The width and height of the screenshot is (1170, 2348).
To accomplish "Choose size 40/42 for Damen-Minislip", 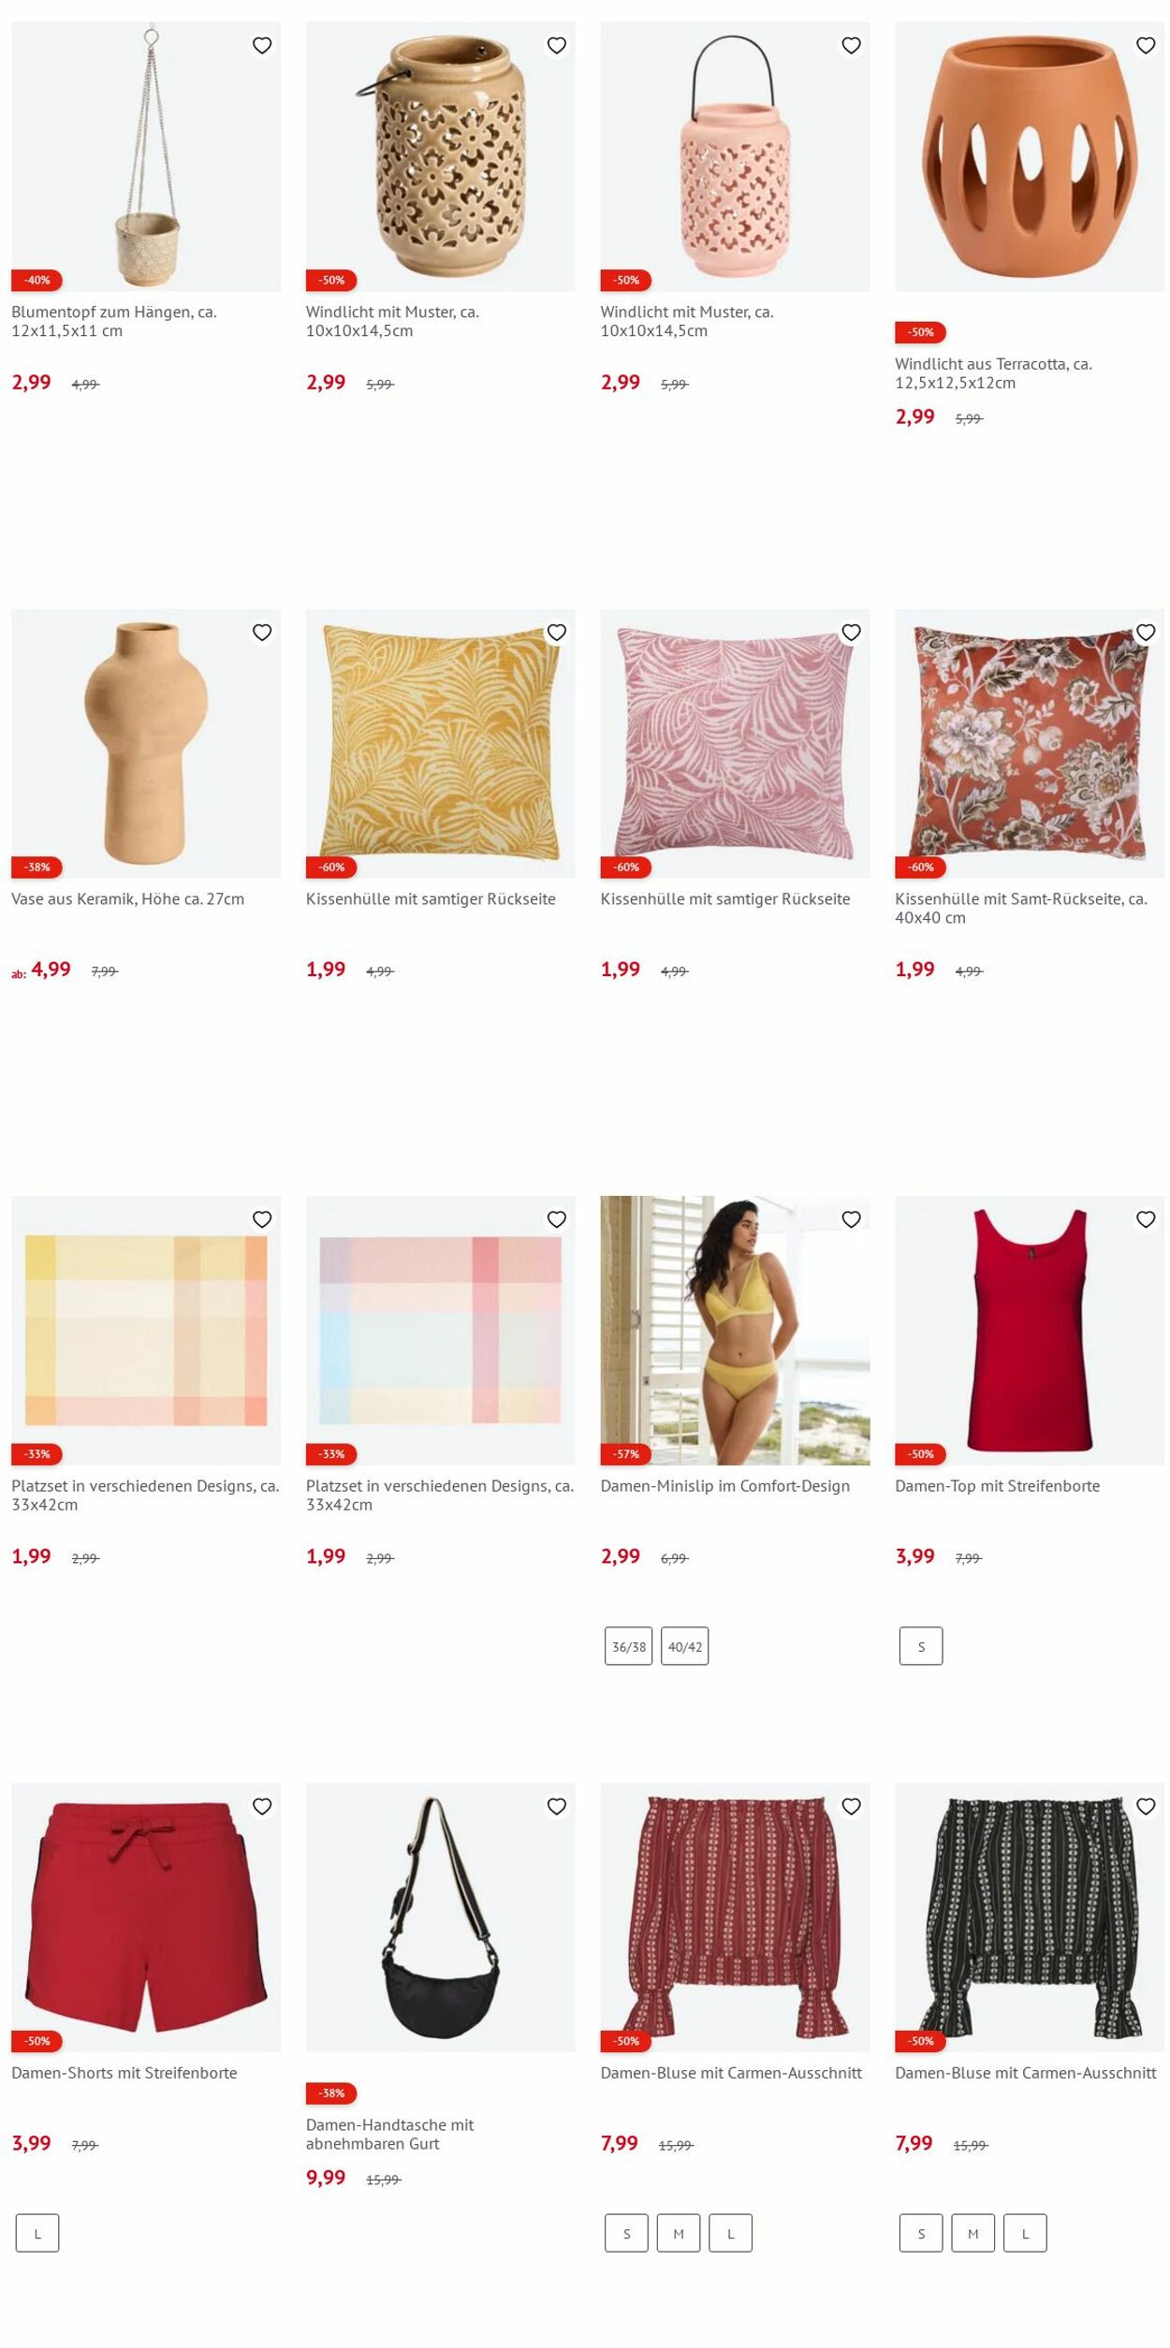I will (685, 1646).
